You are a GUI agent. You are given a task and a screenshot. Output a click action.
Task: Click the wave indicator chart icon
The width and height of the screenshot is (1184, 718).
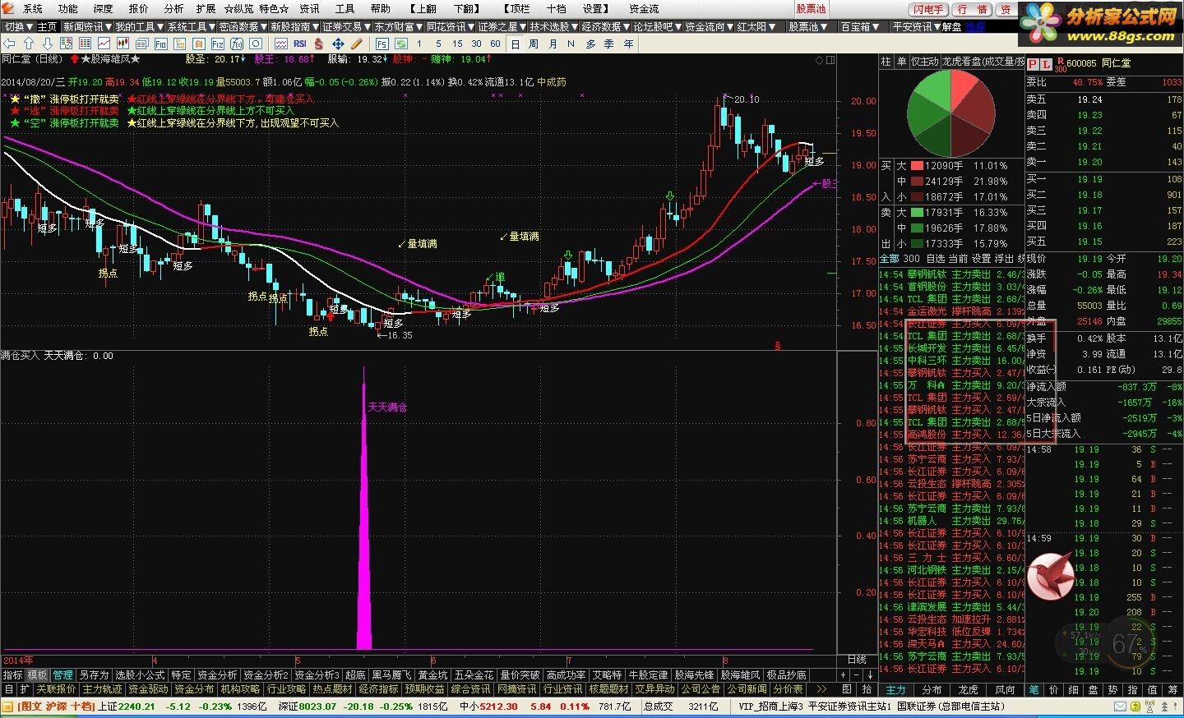(280, 44)
